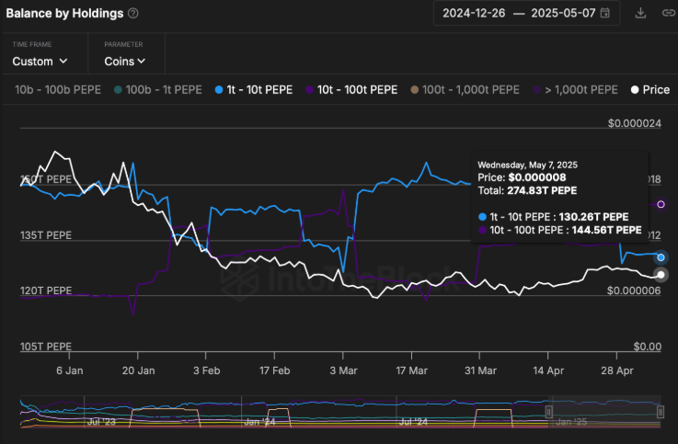This screenshot has width=678, height=444.
Task: Enable the 100b - 1t PEPE series
Action: [158, 90]
